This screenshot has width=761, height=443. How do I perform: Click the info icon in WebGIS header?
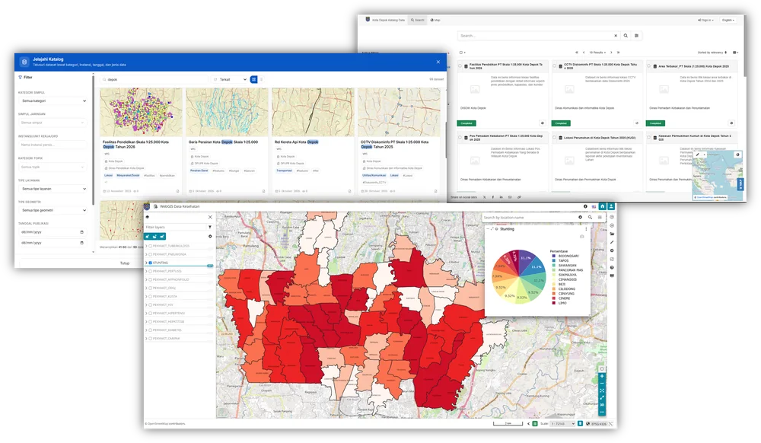(585, 206)
